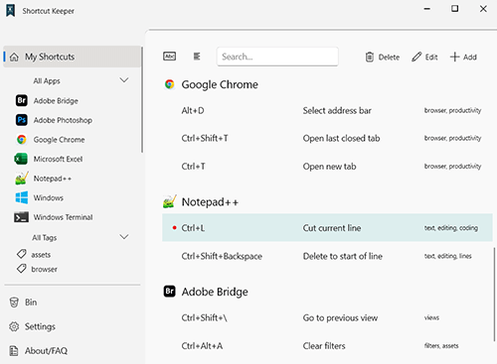Image resolution: width=497 pixels, height=364 pixels.
Task: Click the Delete to start of line description
Action: tap(343, 256)
